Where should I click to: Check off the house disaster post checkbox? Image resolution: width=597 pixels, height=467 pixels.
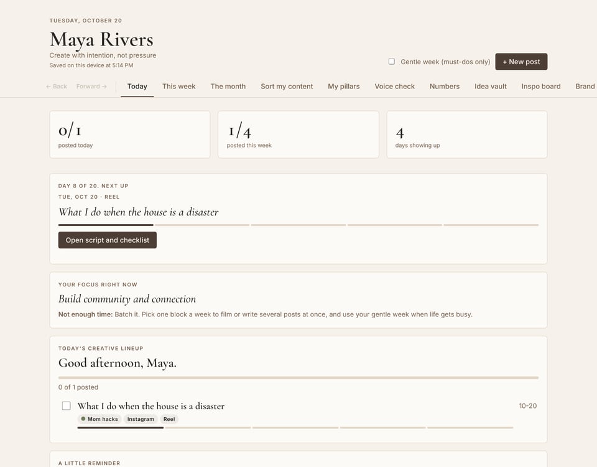pyautogui.click(x=67, y=405)
